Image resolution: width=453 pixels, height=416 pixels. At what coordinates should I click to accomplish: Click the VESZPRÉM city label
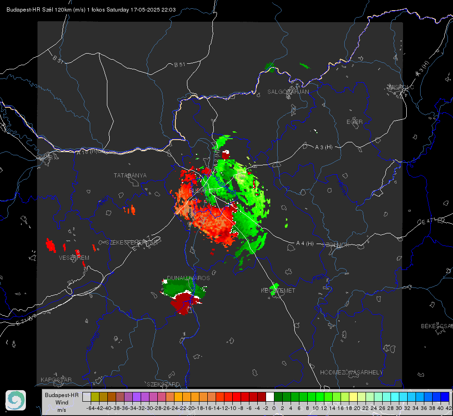[74, 257]
